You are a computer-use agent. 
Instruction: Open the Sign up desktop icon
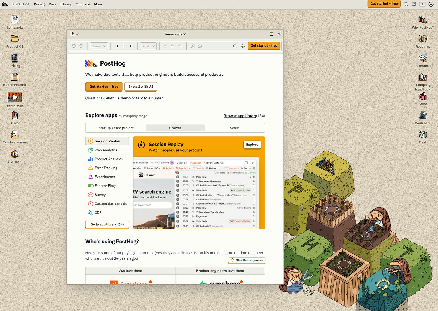pyautogui.click(x=15, y=154)
